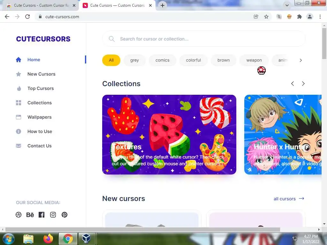Expand the tab search chevron dropdown

click(x=287, y=5)
